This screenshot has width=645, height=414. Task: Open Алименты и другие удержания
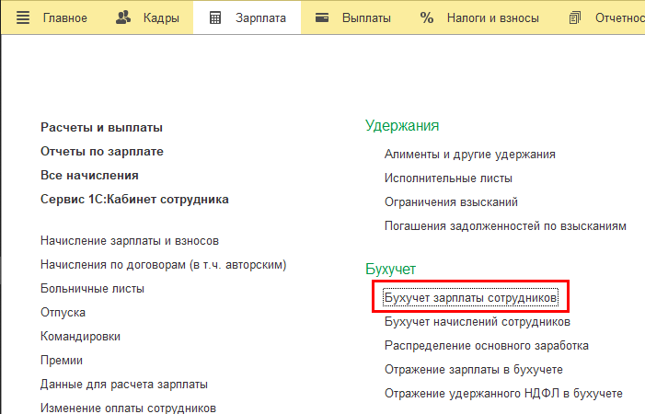tap(469, 155)
